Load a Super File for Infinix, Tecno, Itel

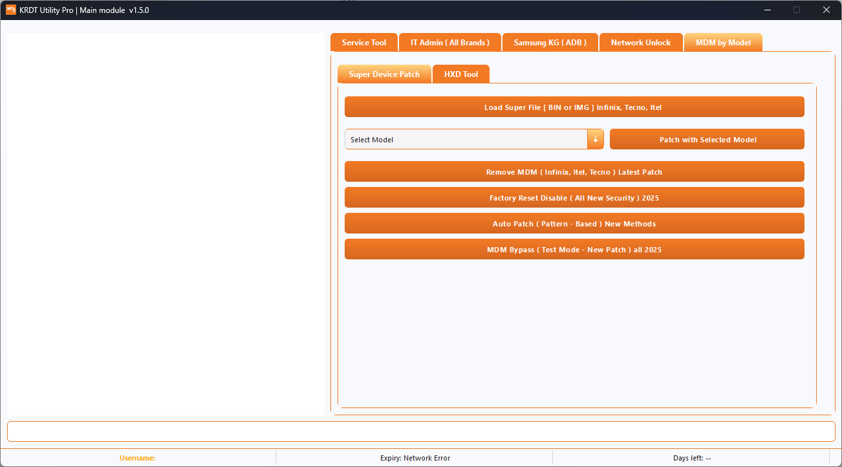pos(574,107)
